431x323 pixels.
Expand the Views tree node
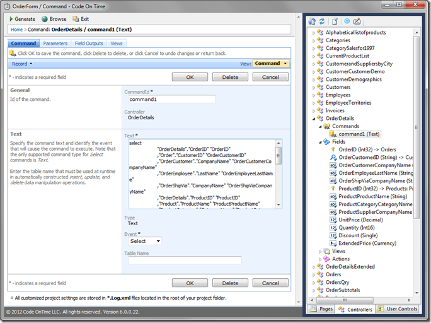[x=320, y=252]
